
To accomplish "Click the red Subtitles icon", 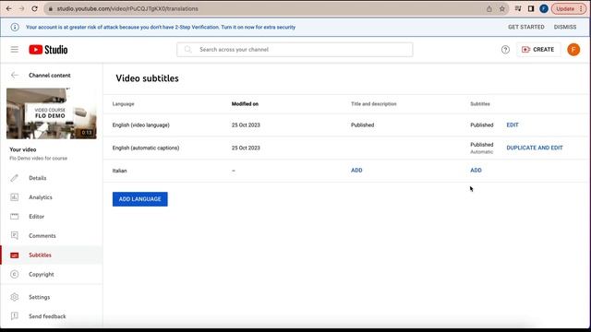I will pyautogui.click(x=15, y=255).
